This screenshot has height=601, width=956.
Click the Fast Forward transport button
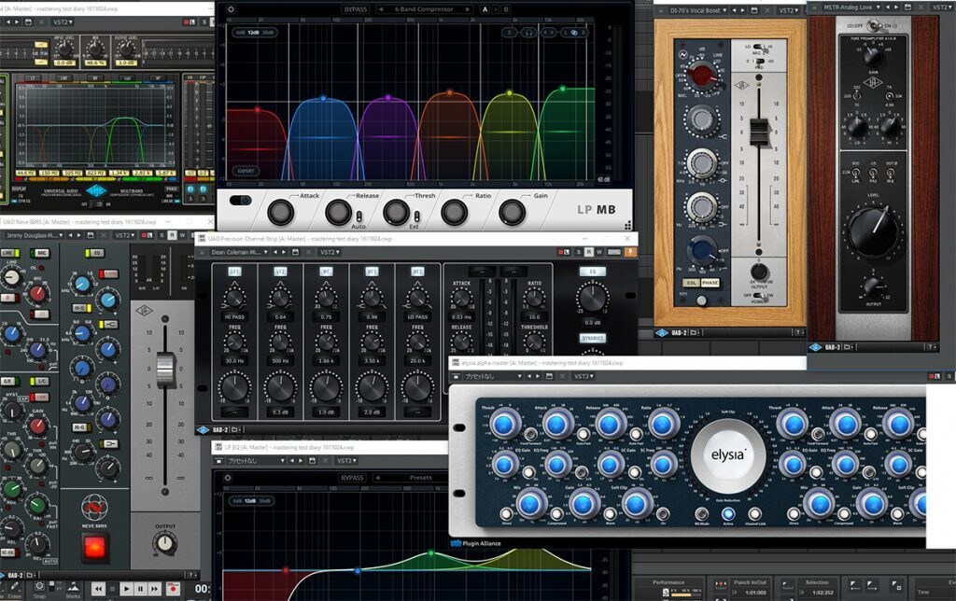point(154,588)
